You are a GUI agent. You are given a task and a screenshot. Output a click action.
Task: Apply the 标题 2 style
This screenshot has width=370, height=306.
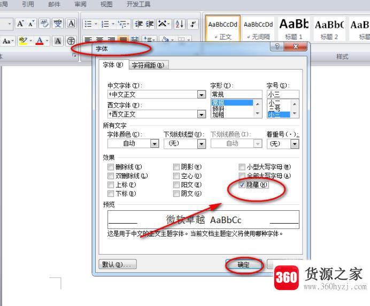click(x=329, y=29)
